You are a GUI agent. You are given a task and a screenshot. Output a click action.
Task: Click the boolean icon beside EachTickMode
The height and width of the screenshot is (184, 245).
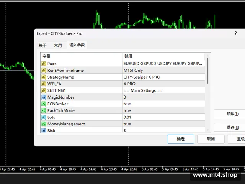pos(44,111)
